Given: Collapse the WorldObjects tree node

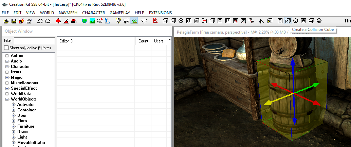Looking at the screenshot, I should coord(7,99).
